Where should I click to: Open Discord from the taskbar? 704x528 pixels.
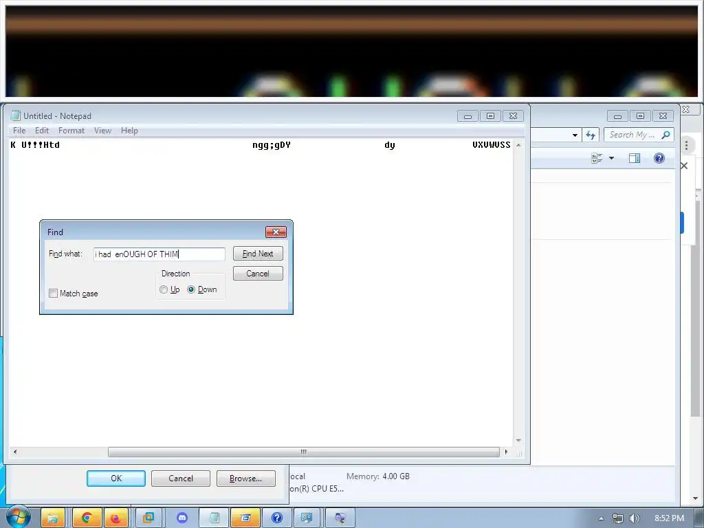(x=181, y=518)
